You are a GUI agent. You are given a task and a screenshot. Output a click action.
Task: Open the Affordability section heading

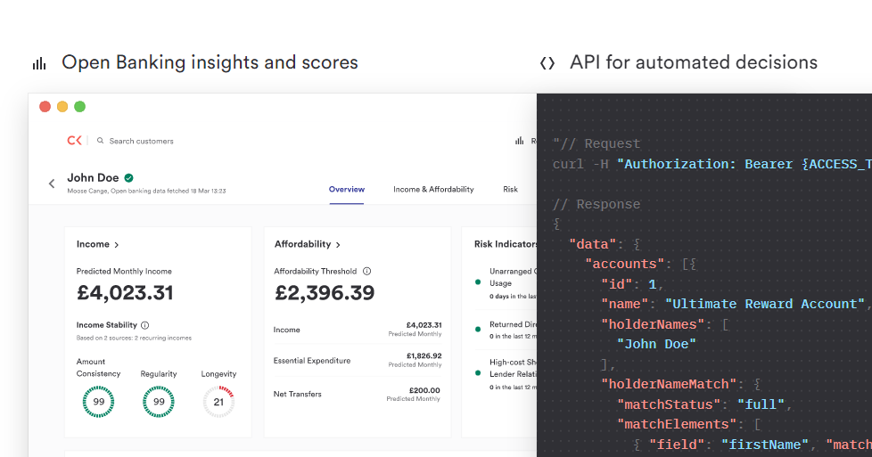tap(302, 244)
